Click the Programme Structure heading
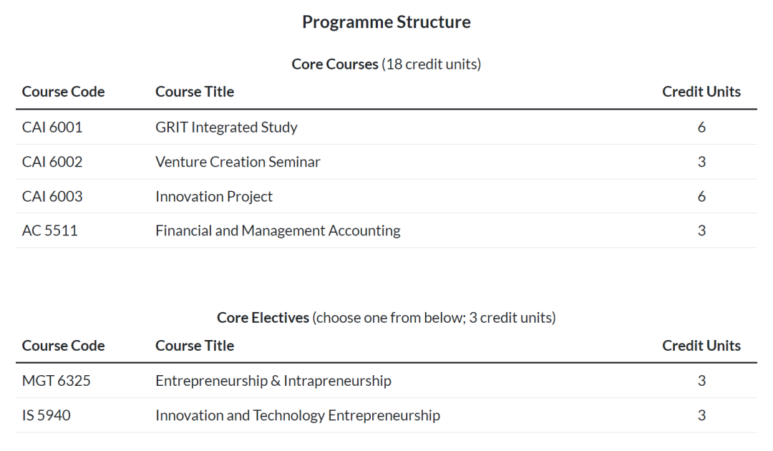Viewport: 773px width, 451px height. [386, 22]
